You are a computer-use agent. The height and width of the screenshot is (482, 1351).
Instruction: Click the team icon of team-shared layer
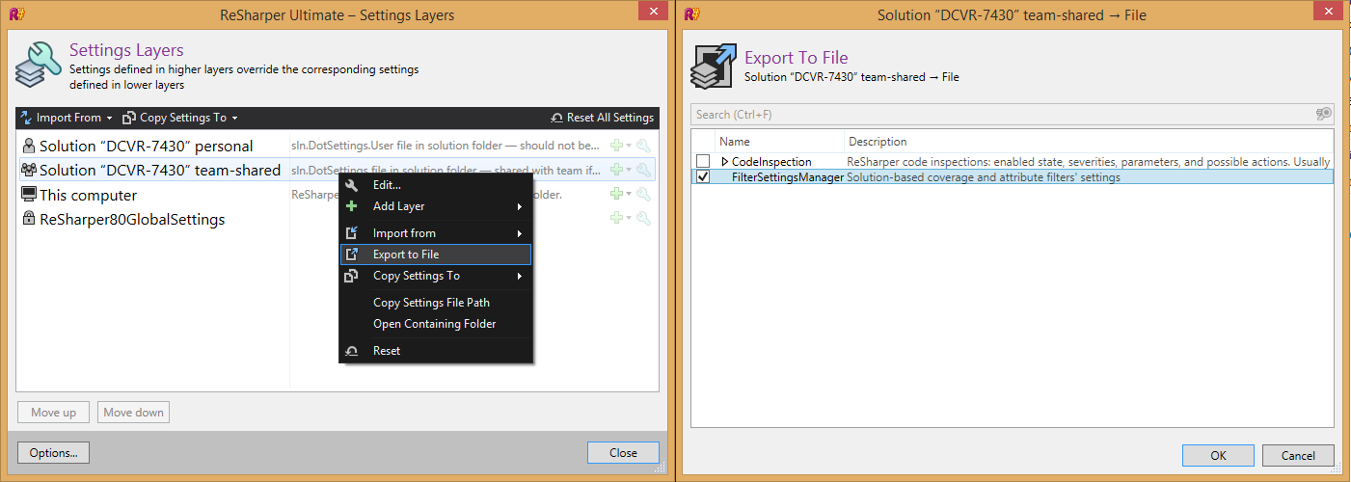coord(29,170)
